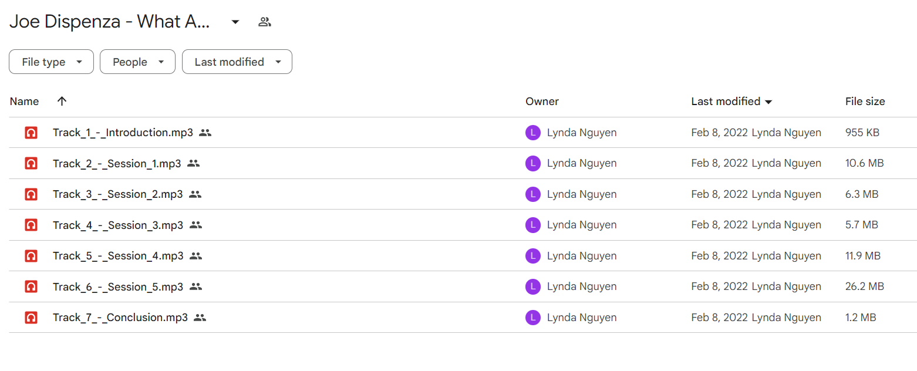Click the owner avatar in the Track_6_-_Session_5 row
917x371 pixels.
pyautogui.click(x=532, y=286)
